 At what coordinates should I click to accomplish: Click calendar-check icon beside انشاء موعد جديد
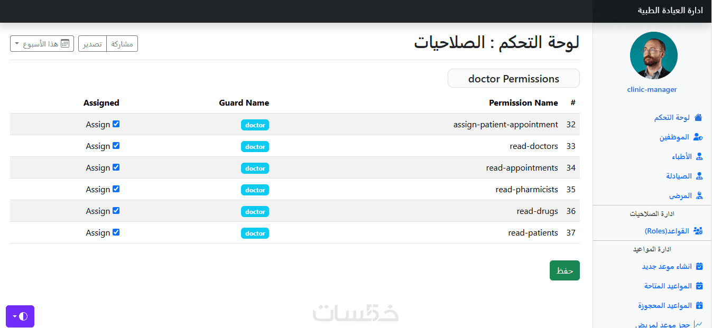click(699, 267)
